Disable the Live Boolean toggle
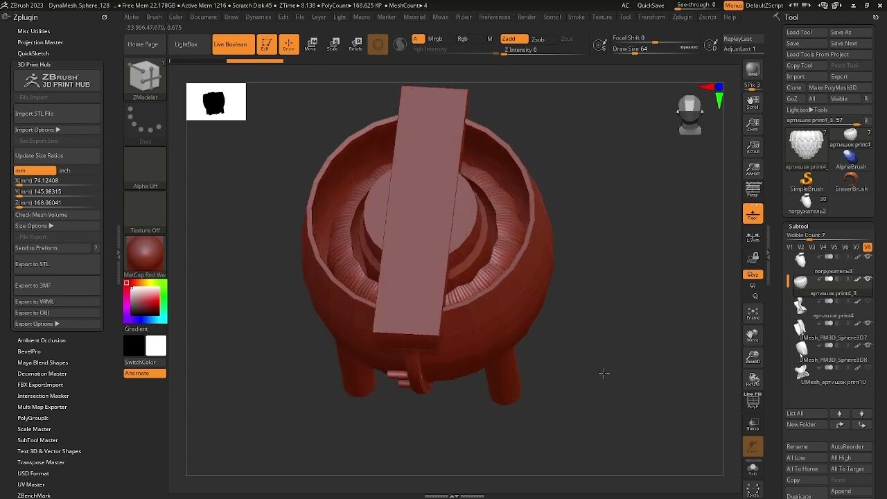The image size is (887, 499). (232, 44)
